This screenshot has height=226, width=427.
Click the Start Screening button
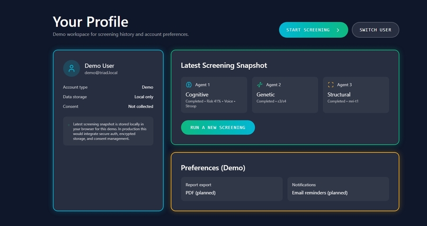pos(314,30)
